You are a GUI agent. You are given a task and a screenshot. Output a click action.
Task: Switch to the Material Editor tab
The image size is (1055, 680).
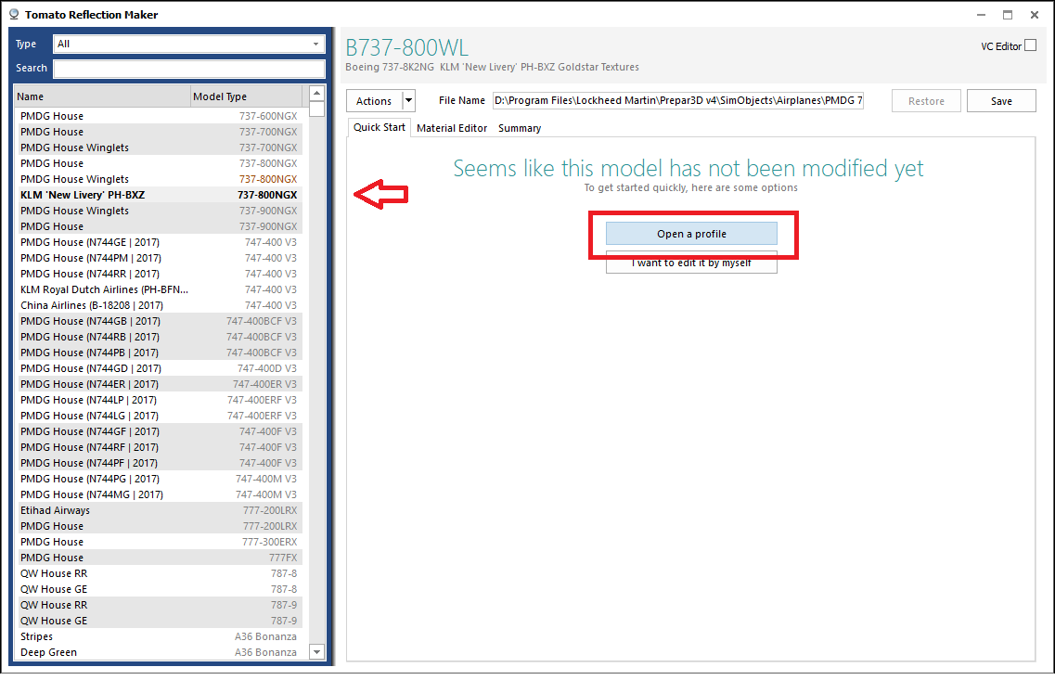coord(452,128)
